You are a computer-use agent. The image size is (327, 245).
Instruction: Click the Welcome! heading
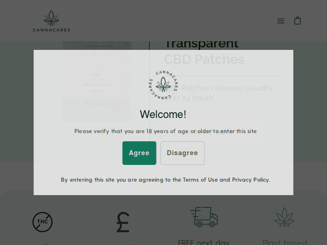163,114
